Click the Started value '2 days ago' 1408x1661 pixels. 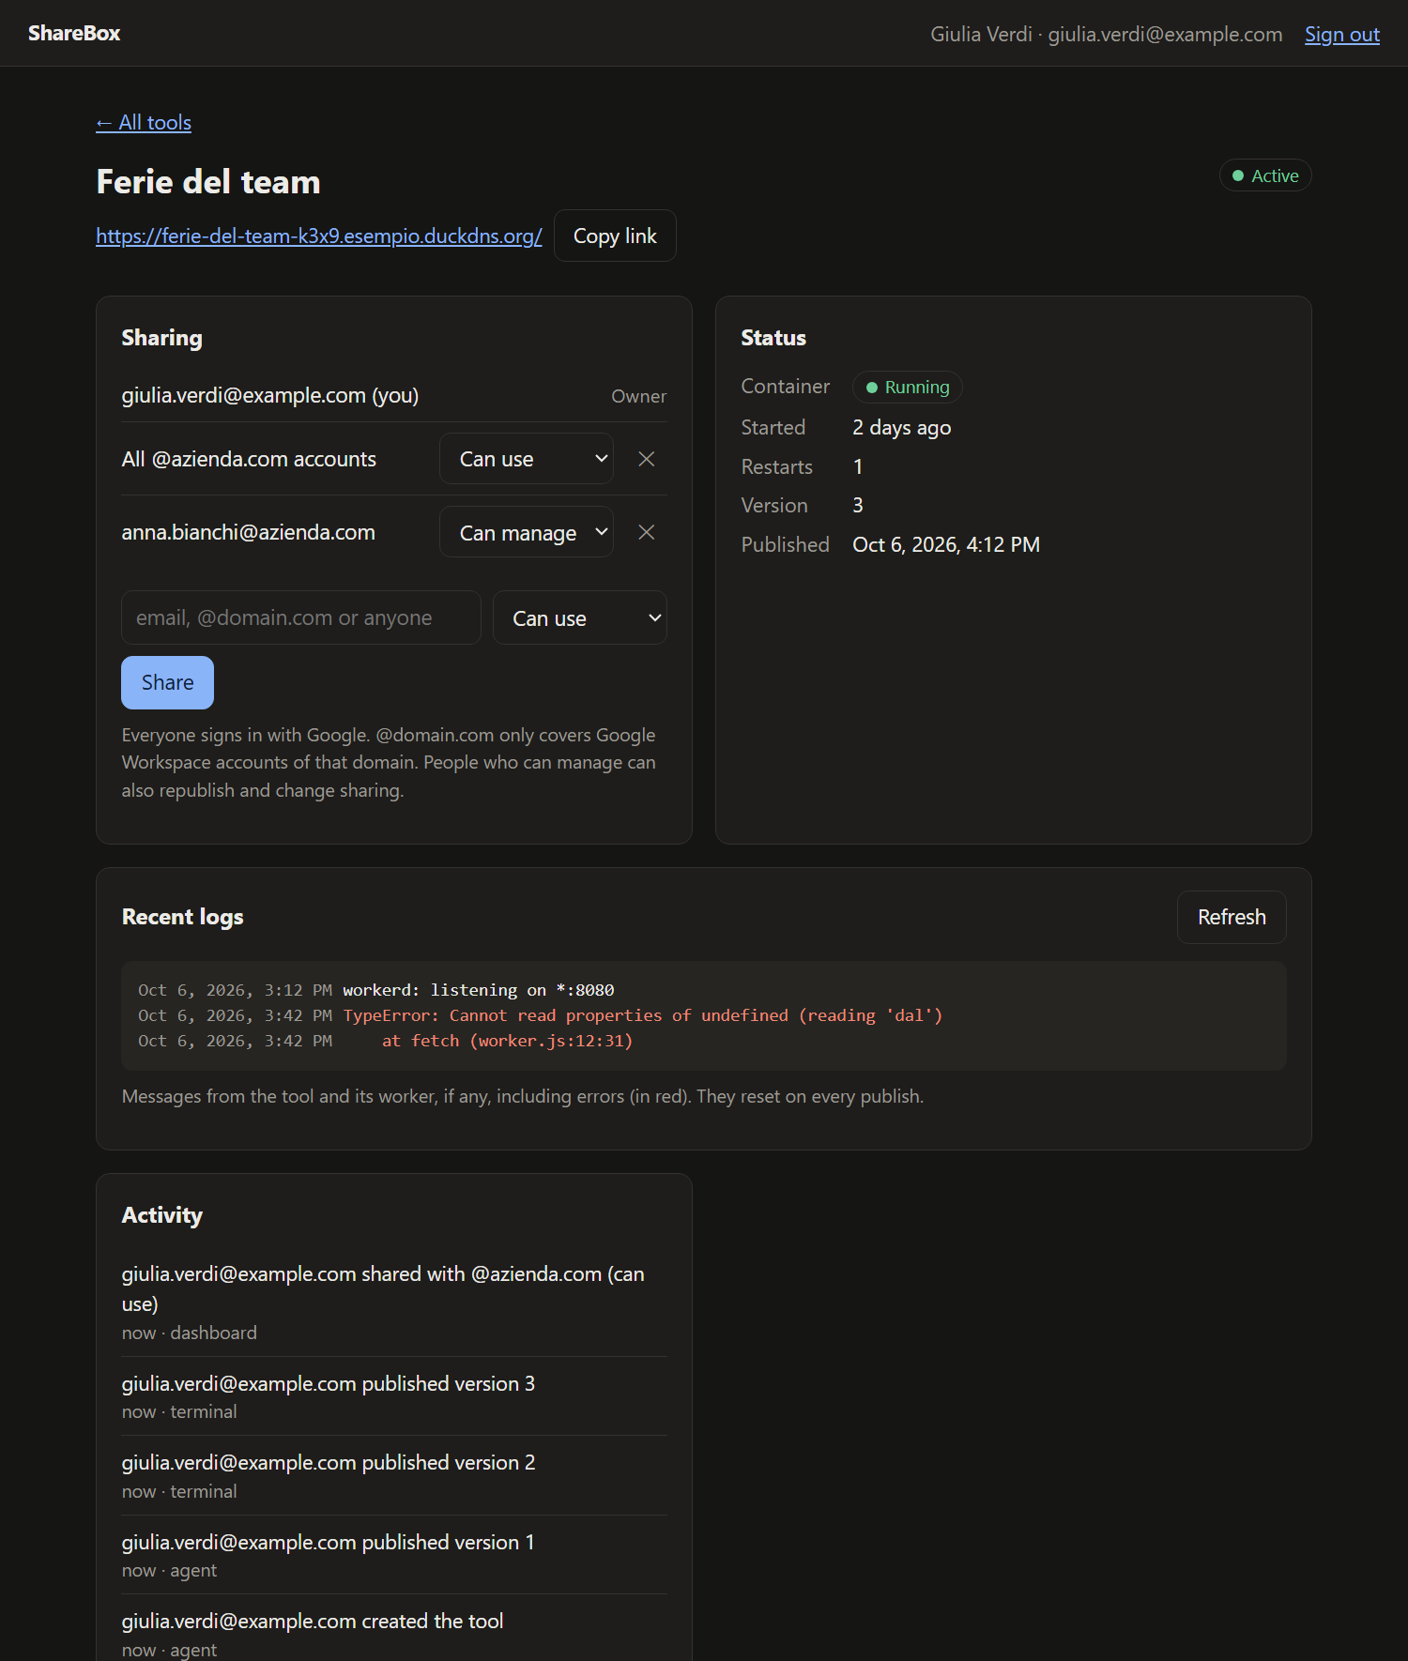(x=902, y=427)
